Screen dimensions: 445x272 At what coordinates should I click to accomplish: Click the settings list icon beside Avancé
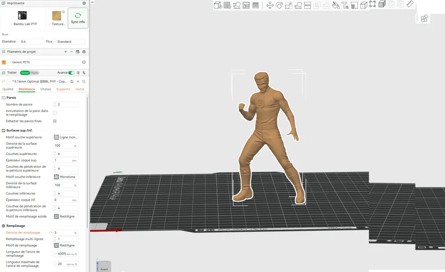click(x=78, y=73)
